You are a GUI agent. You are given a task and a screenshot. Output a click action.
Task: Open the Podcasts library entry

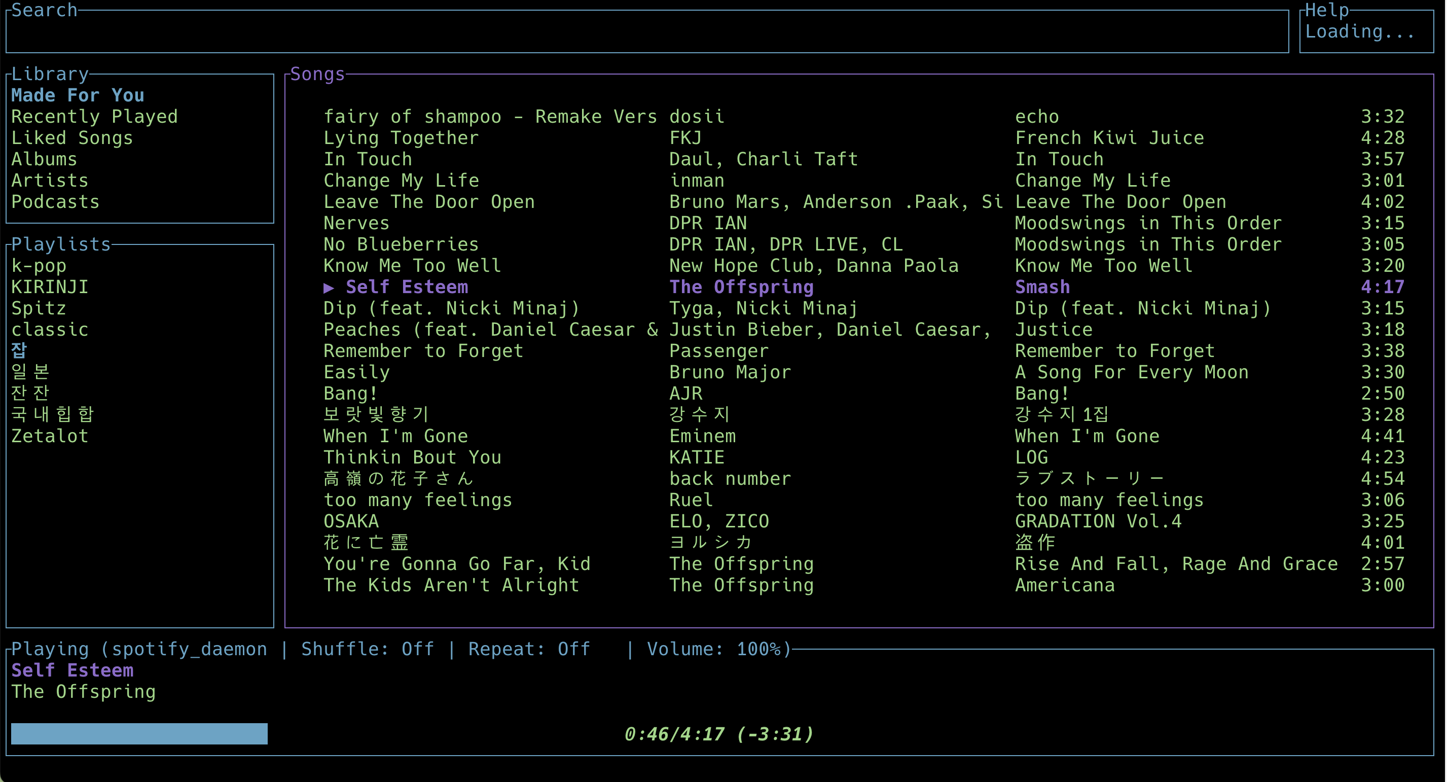point(55,202)
